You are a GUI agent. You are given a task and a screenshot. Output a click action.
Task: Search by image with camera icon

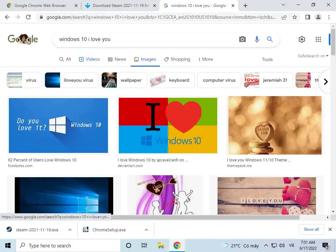pos(242,39)
